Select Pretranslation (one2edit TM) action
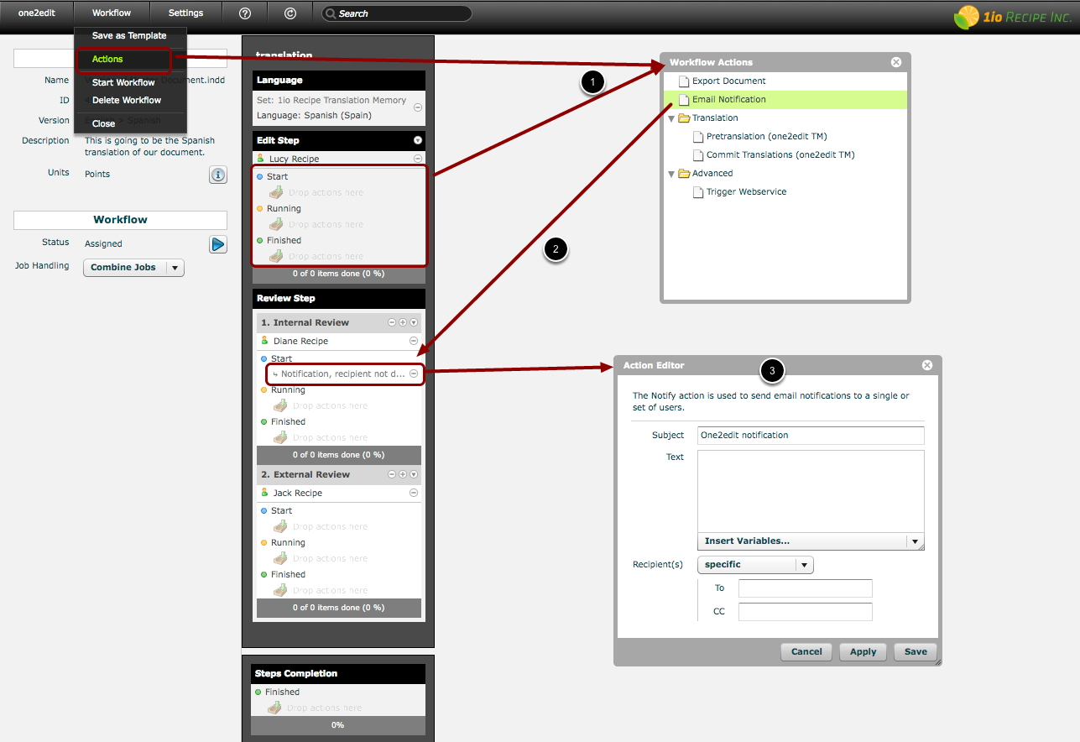 point(786,137)
